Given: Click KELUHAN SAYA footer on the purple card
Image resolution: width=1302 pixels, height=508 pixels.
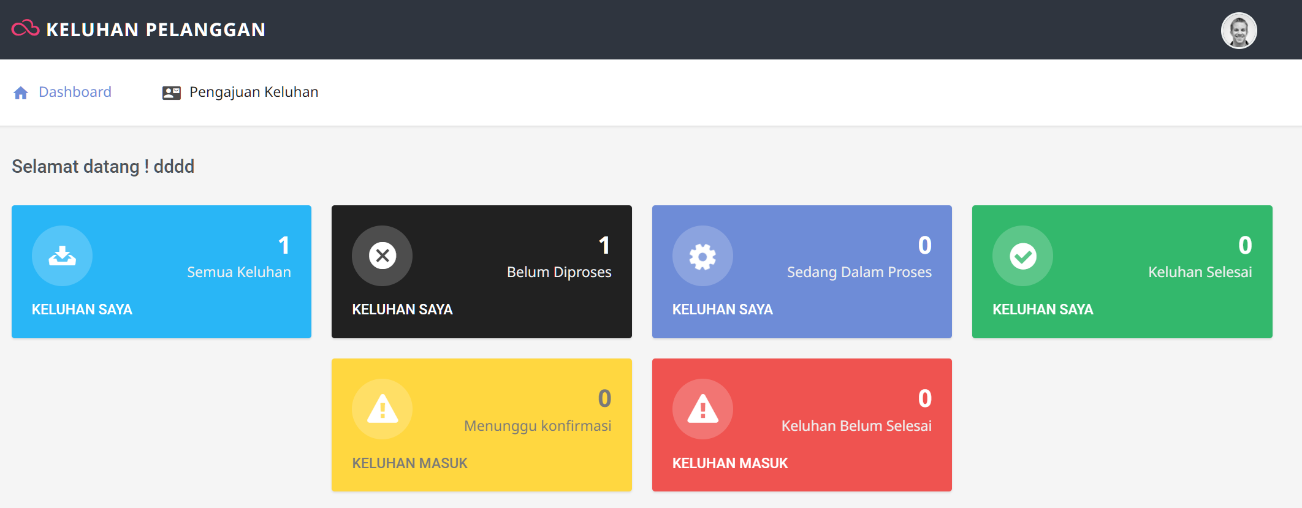Looking at the screenshot, I should (x=723, y=309).
